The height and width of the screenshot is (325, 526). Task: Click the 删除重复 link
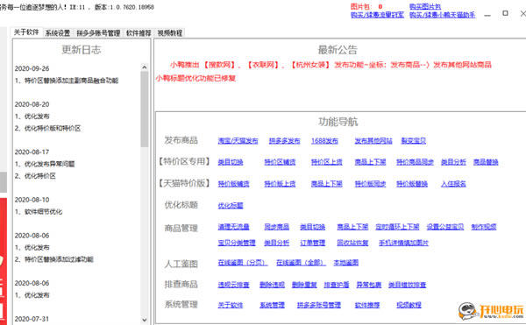(304, 285)
